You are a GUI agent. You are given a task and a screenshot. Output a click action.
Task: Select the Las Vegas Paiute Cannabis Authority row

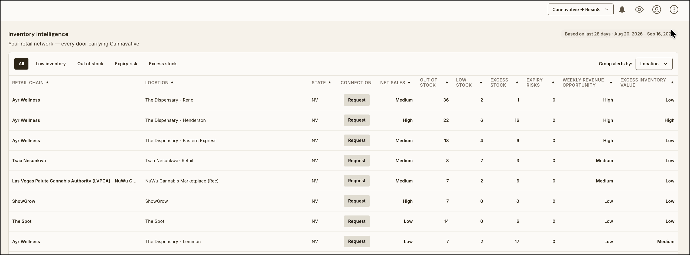coord(343,181)
